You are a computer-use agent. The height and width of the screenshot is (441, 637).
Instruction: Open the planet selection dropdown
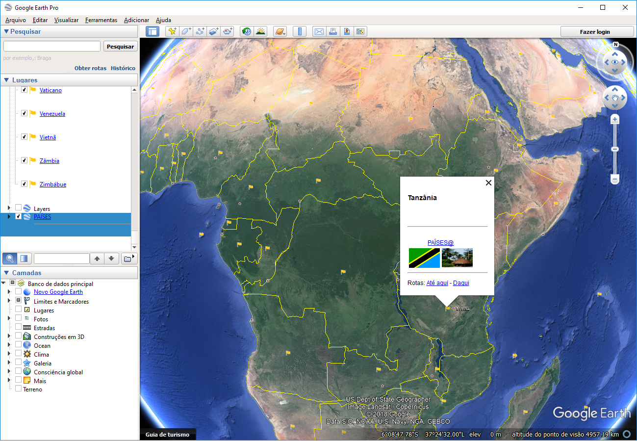[x=280, y=32]
